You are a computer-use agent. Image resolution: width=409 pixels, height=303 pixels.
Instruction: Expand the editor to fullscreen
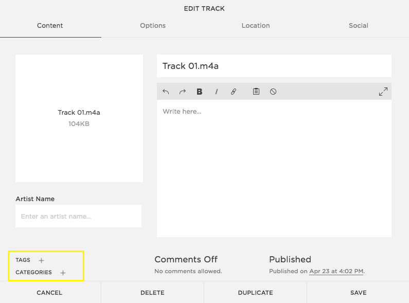[x=383, y=92]
